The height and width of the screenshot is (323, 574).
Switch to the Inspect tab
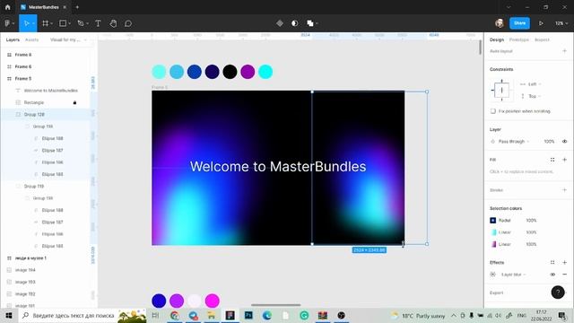coord(542,39)
